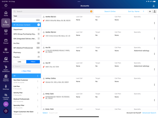This screenshot has width=158, height=118.
Task: Switch to map view pin icon
Action: point(155,11)
